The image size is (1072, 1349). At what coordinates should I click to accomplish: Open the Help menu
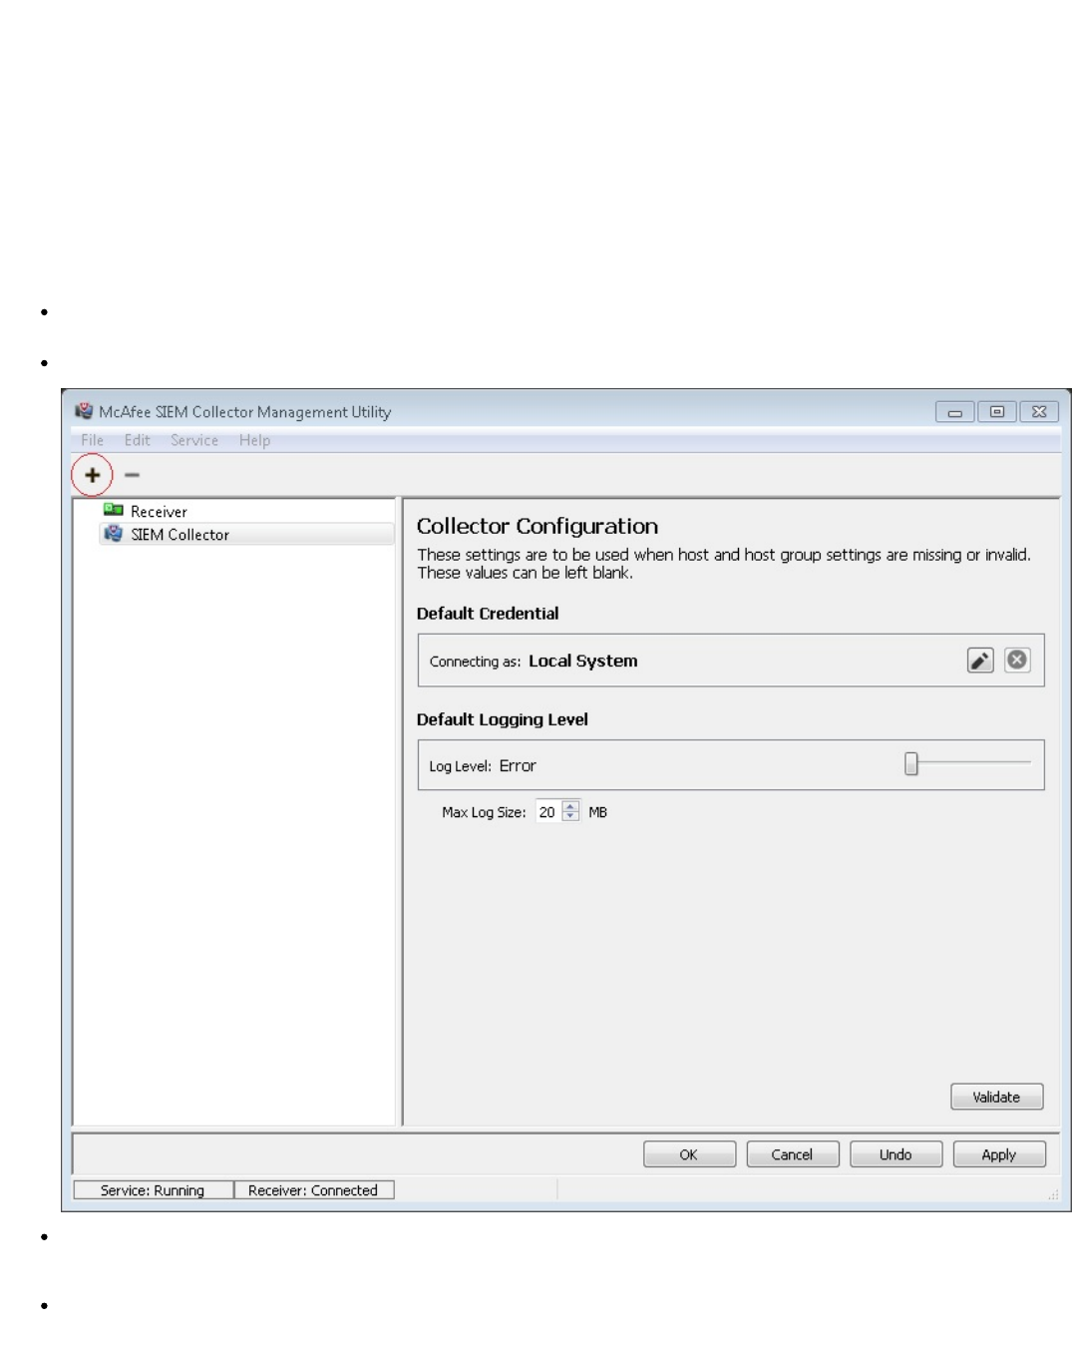[254, 440]
